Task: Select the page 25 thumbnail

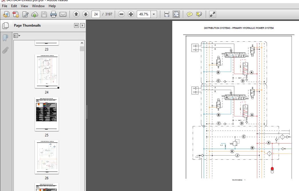Action: [x=47, y=114]
